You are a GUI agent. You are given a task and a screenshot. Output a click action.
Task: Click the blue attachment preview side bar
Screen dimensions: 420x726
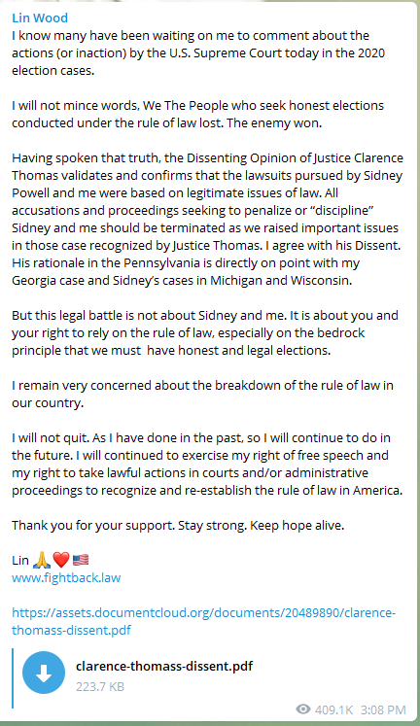coord(13,677)
